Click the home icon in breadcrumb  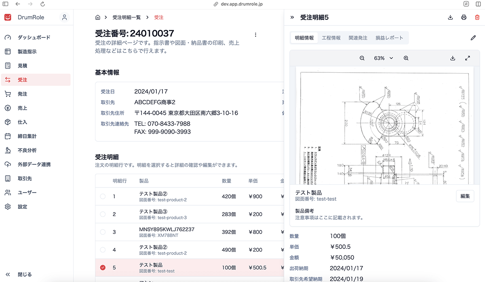click(x=97, y=17)
